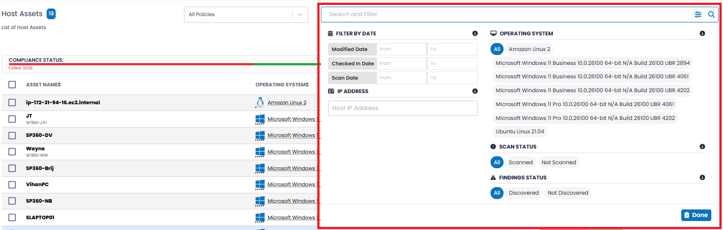Screen dimensions: 723x230
Task: Check the VihanPC row checkbox
Action: tap(12, 185)
